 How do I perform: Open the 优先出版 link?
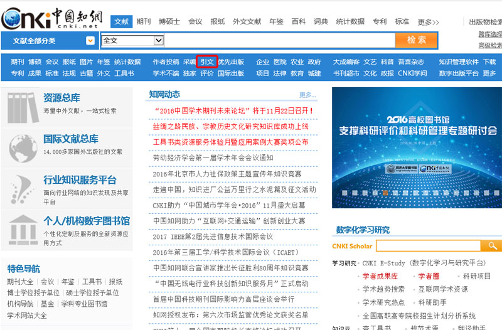[231, 61]
